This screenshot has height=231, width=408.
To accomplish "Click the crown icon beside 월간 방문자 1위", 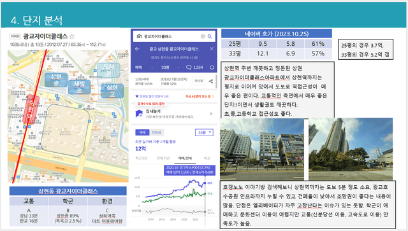I will [x=137, y=96].
